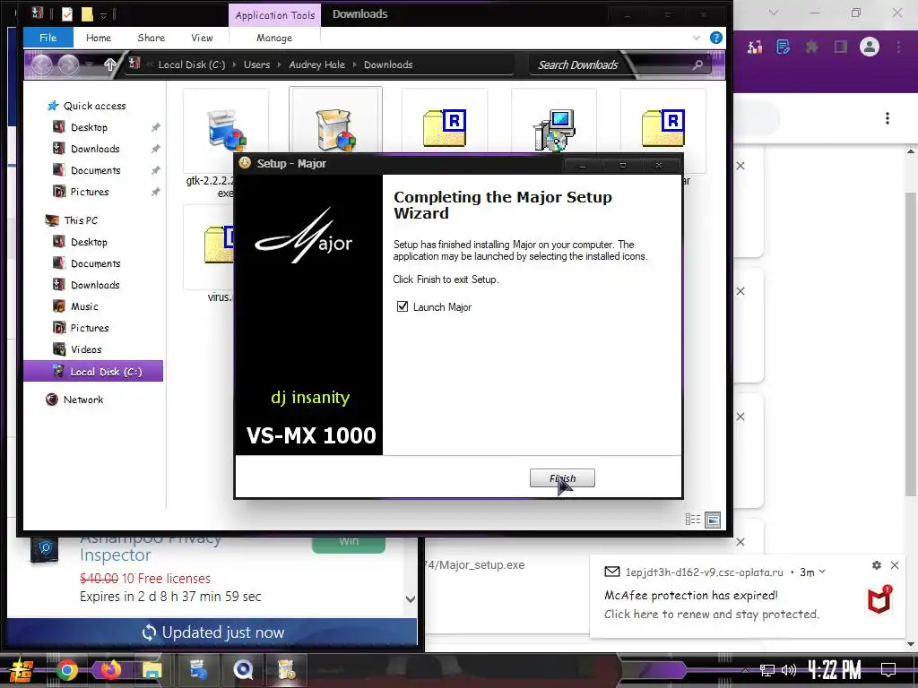Click the Explorer back navigation button
This screenshot has width=918, height=688.
(41, 64)
